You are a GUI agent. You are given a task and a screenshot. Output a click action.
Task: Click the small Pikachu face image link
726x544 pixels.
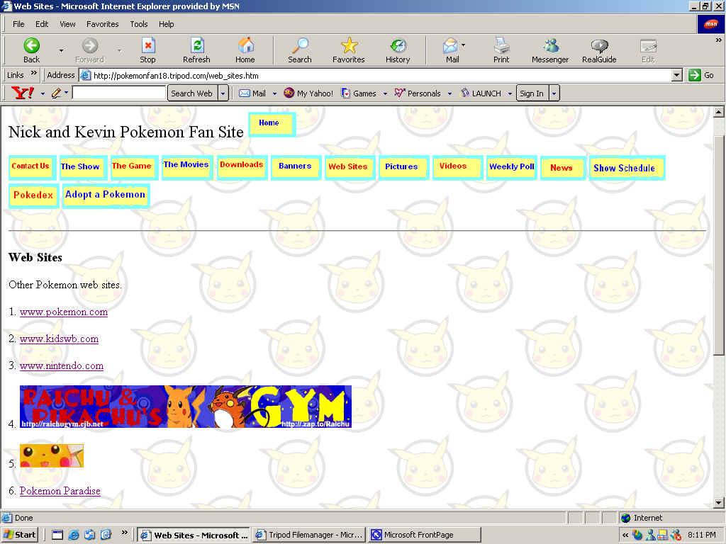point(52,455)
